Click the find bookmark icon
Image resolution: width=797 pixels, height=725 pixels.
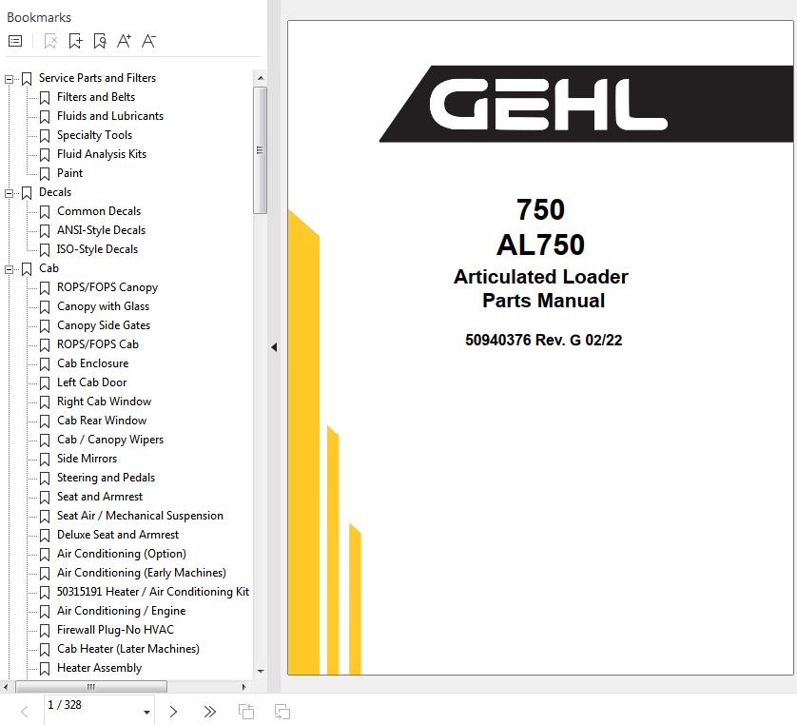click(100, 41)
